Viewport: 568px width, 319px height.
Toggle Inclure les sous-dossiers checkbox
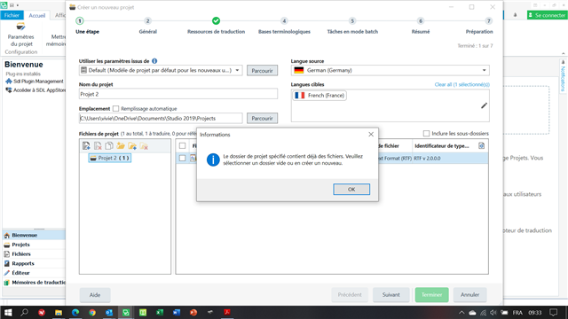426,134
